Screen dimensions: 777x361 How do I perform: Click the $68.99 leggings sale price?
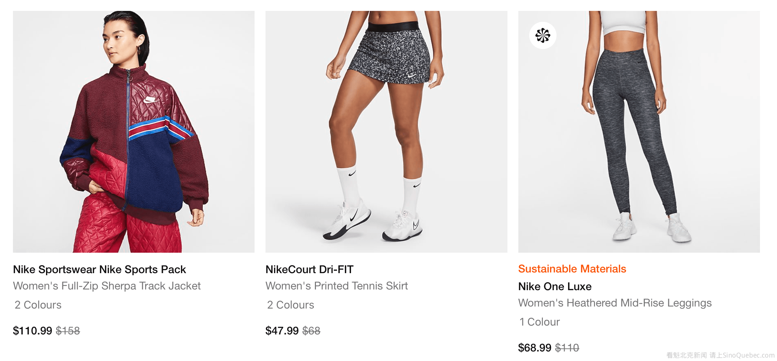[534, 348]
